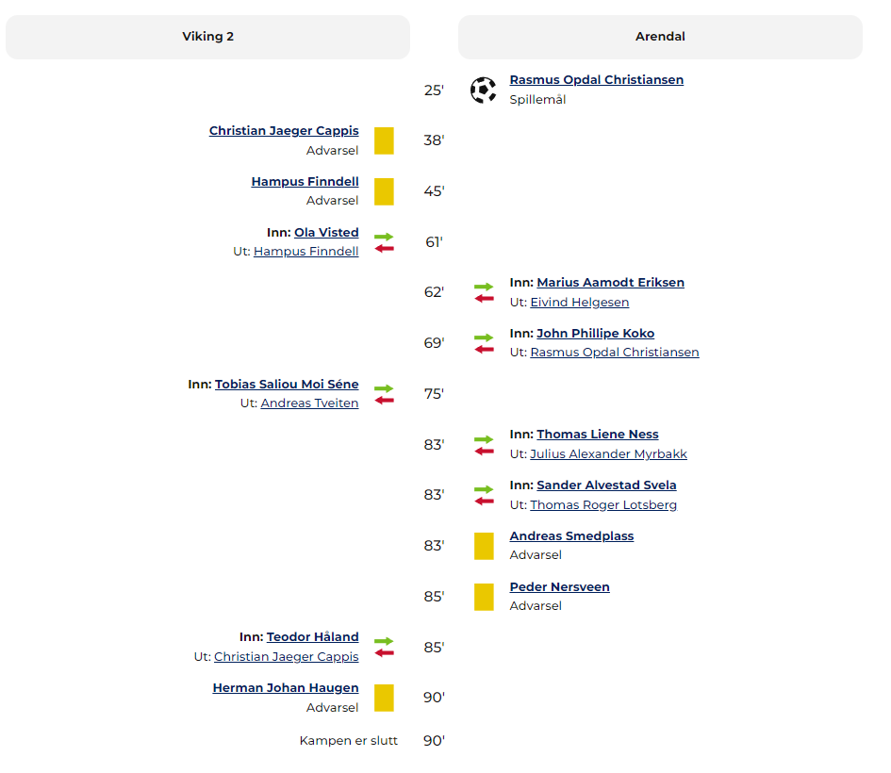891x773 pixels.
Task: Open Marius Aamodt Eriksen player link
Action: click(x=610, y=282)
